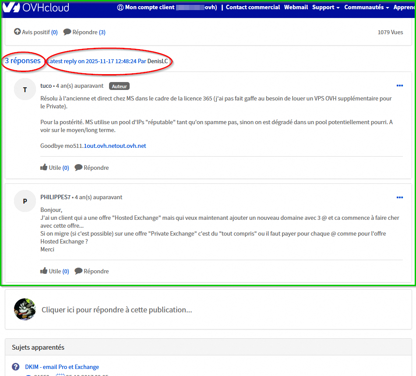Viewport: 416px width, 376px height.
Task: Click the reply field to answer this publication
Action: (x=116, y=310)
